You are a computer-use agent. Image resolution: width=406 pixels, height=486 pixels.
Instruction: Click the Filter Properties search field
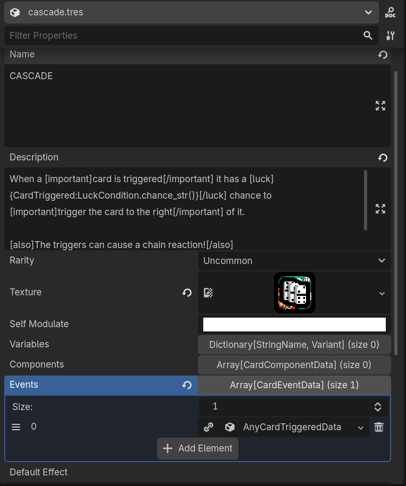coord(181,36)
